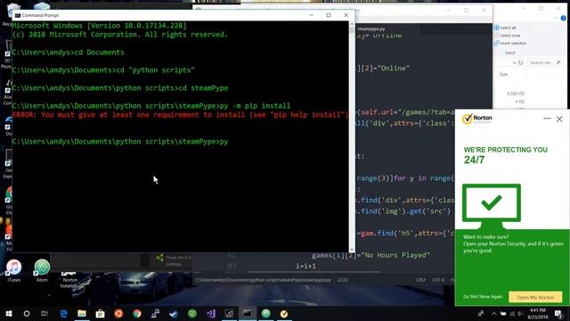Click the Atom share icon behind the console
This screenshot has height=321, width=570.
point(159,258)
